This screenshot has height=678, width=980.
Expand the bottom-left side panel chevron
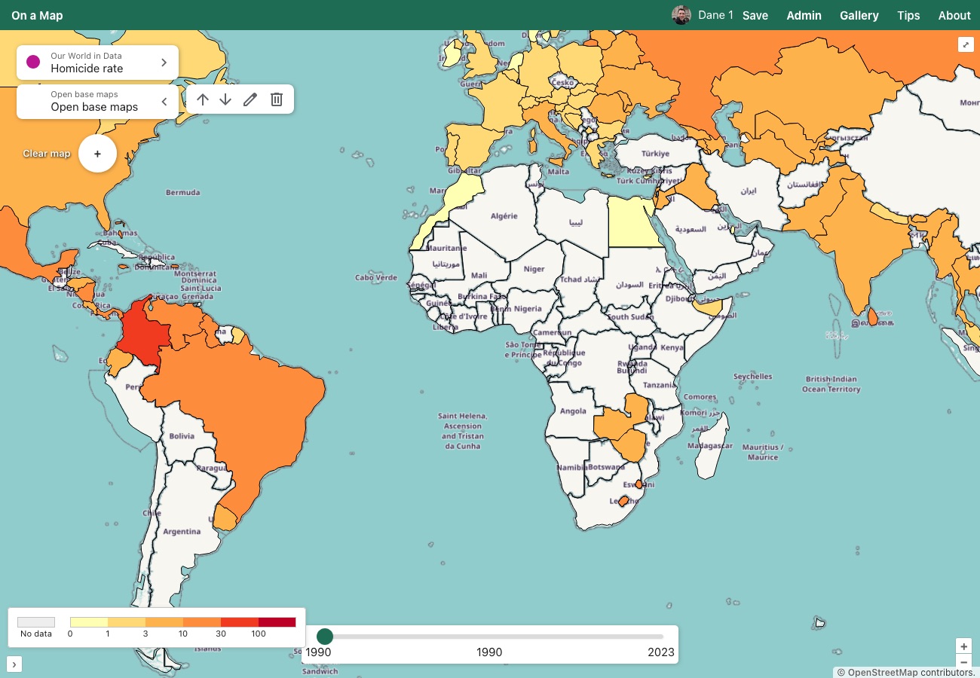(14, 664)
